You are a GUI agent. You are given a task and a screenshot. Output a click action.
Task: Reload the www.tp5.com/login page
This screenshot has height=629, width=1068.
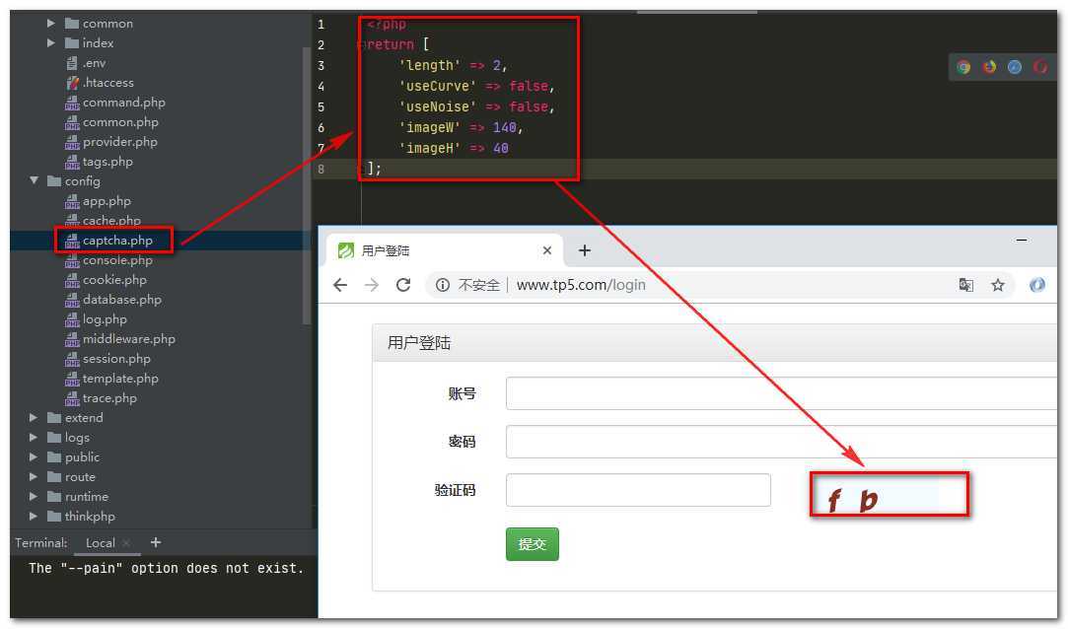[x=403, y=285]
